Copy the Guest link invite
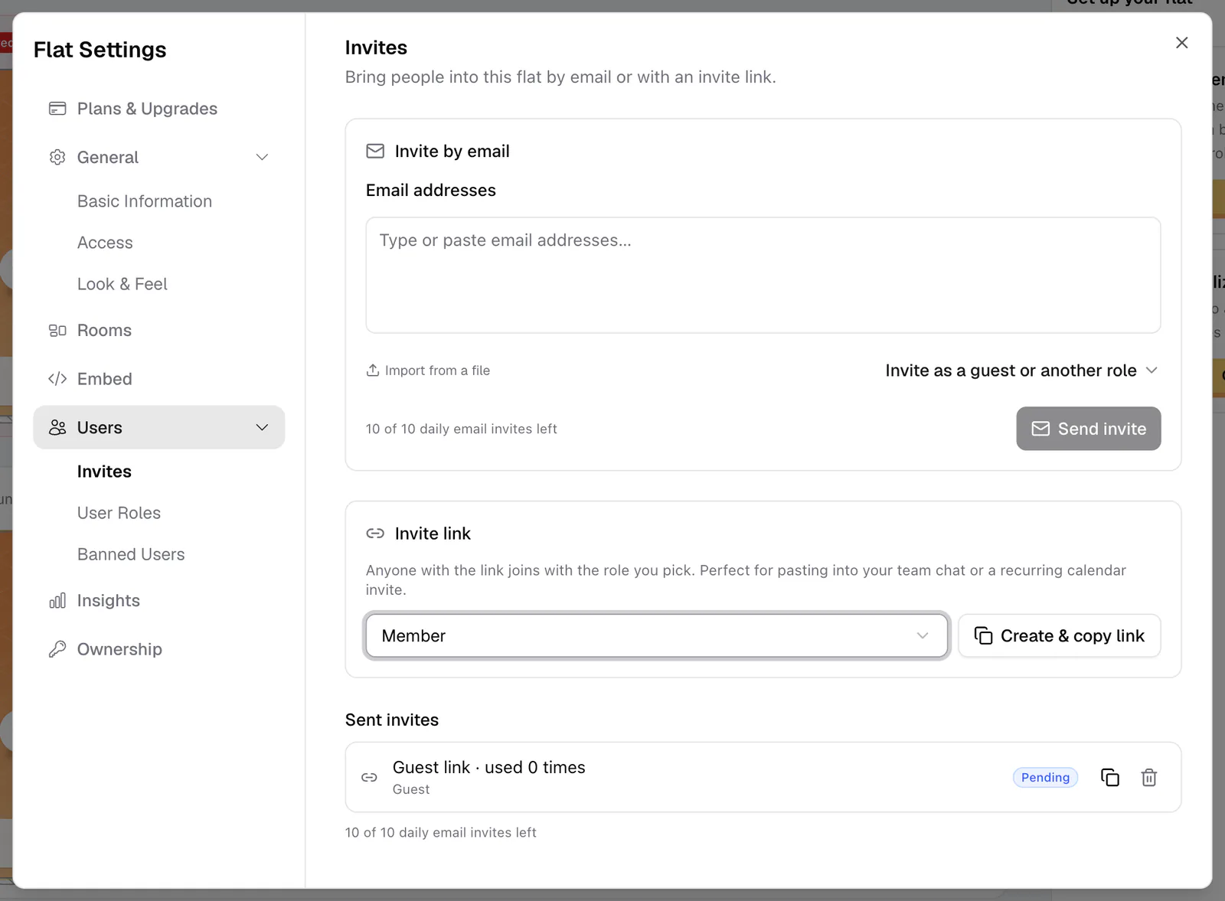Screen dimensions: 1225x901 (1110, 778)
